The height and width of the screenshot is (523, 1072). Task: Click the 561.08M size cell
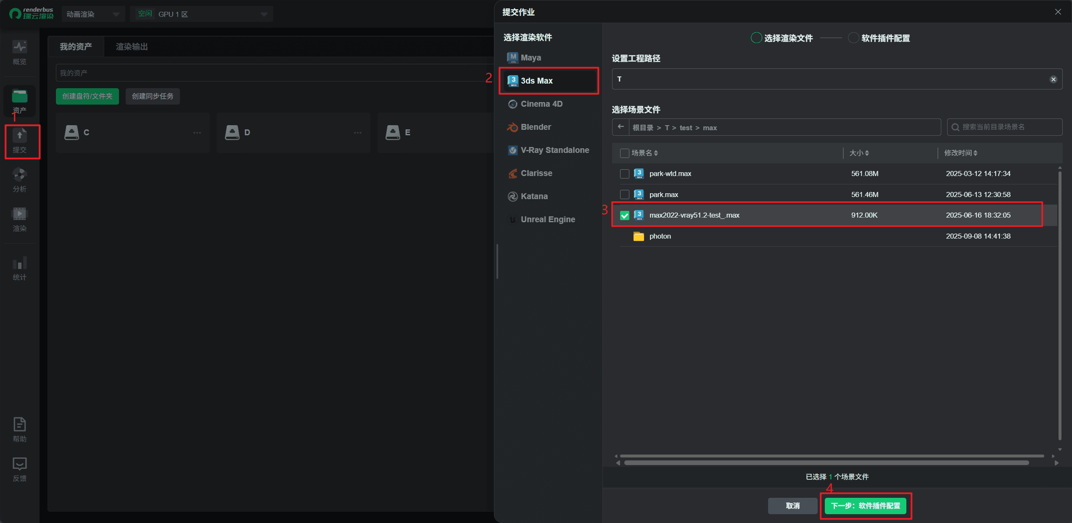(x=865, y=173)
